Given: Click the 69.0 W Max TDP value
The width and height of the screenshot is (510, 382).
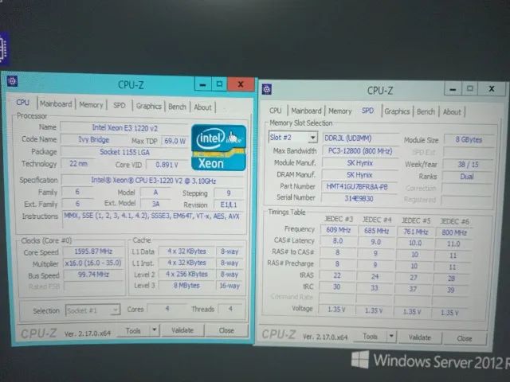Looking at the screenshot, I should pyautogui.click(x=175, y=141).
